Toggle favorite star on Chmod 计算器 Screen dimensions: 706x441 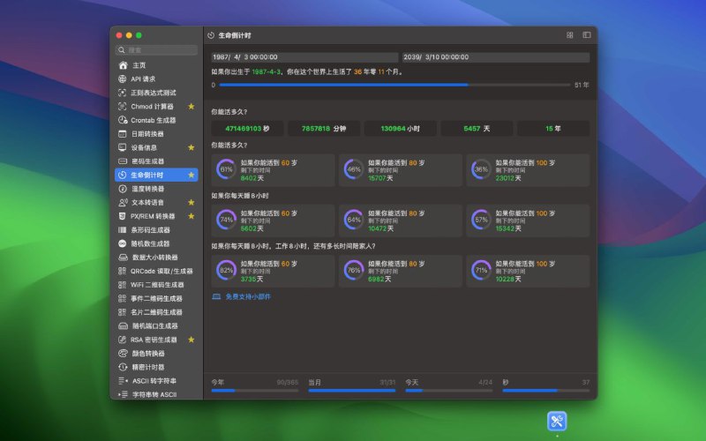click(192, 106)
